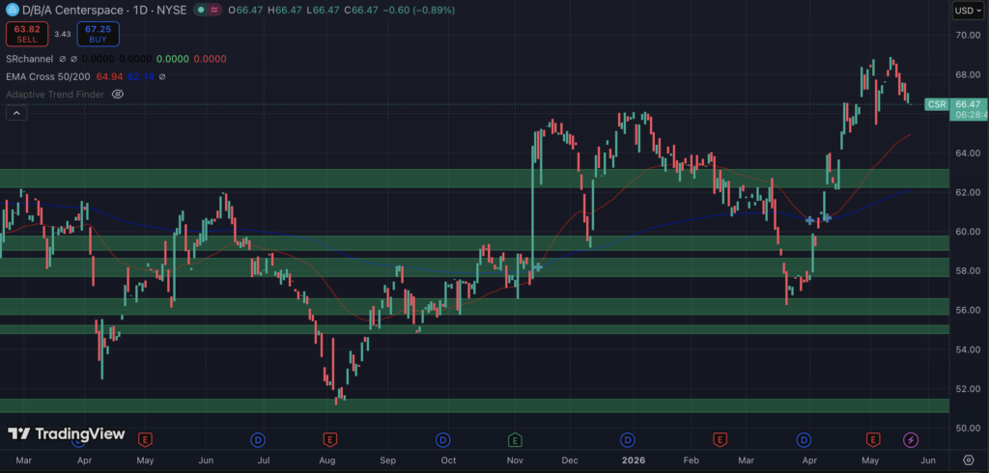
Task: Click the 50.00 price axis label
Action: pyautogui.click(x=967, y=429)
